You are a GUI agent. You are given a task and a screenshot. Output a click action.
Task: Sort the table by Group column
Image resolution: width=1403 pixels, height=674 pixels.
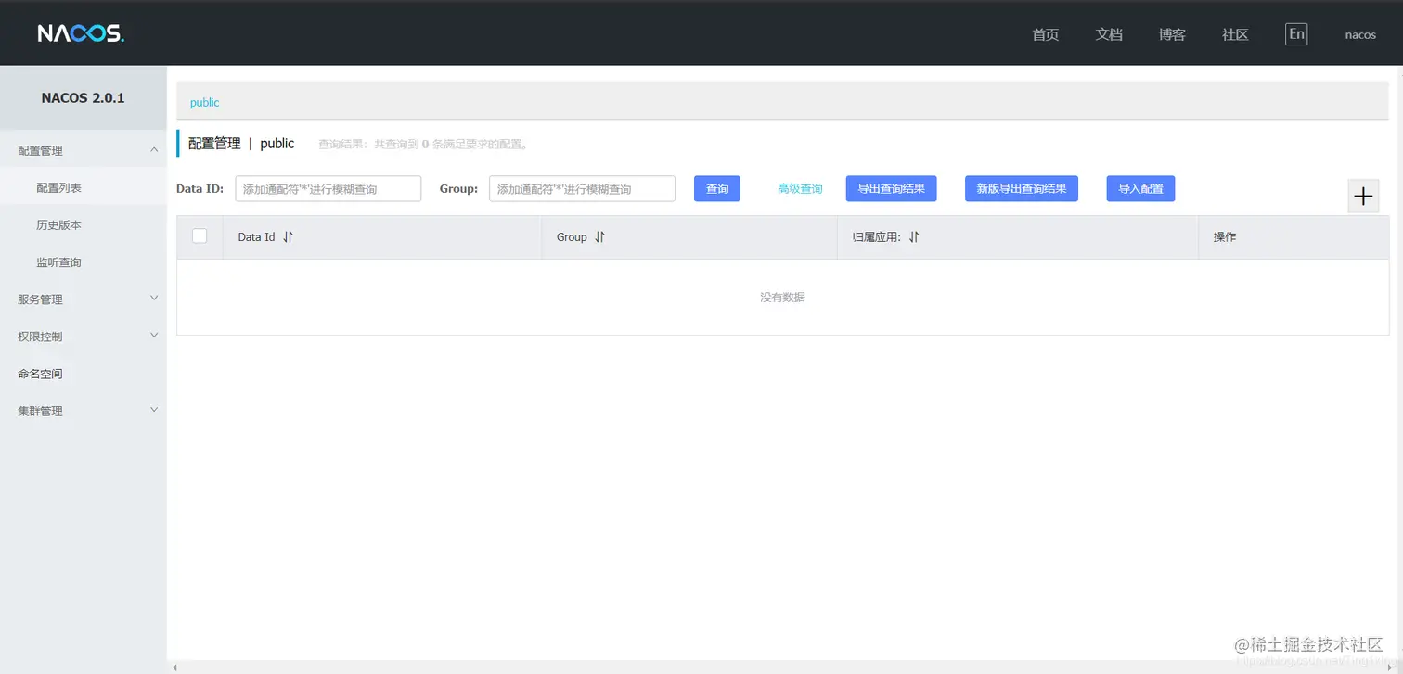pyautogui.click(x=599, y=236)
